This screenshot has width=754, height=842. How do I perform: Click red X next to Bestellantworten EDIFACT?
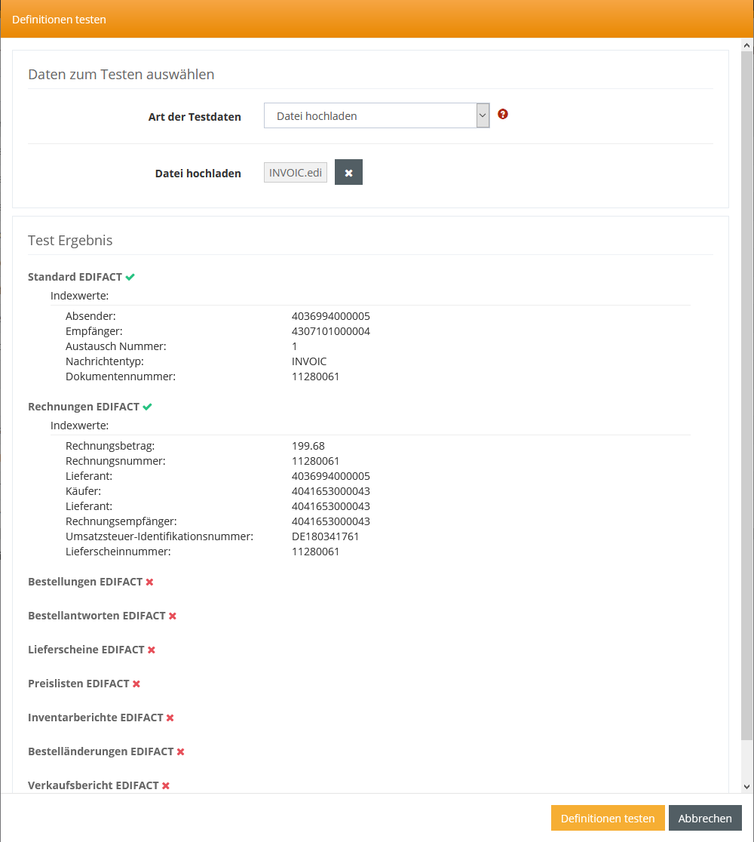(x=173, y=616)
